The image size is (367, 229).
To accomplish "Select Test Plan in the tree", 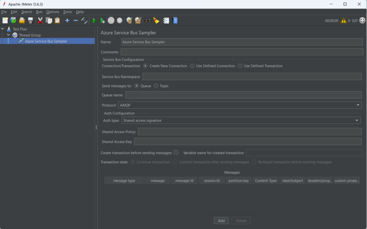I will pos(20,29).
